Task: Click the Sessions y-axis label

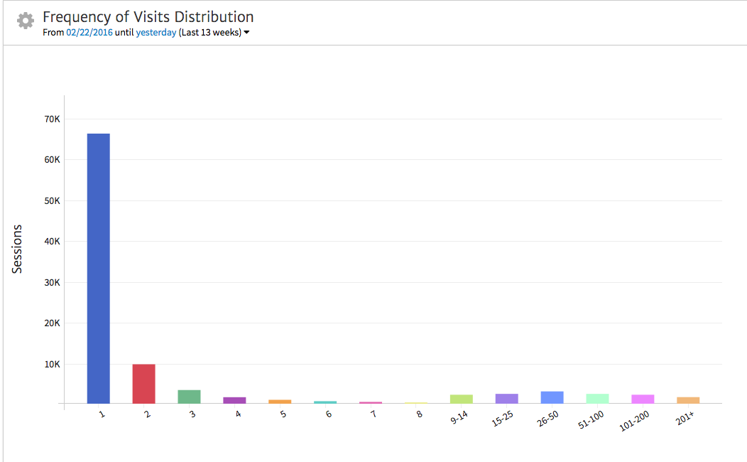Action: pos(18,249)
